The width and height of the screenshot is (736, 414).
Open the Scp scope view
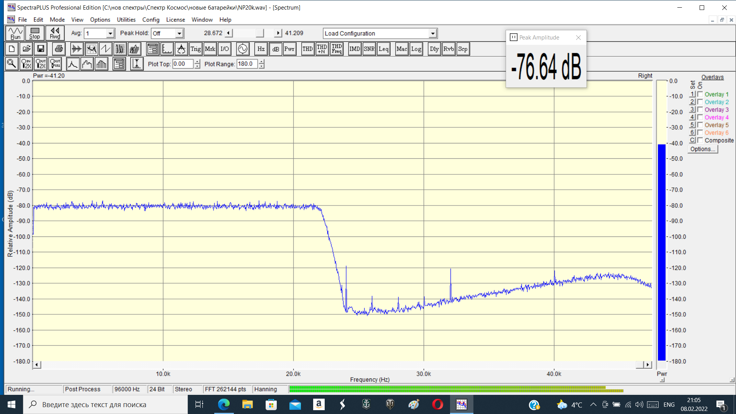click(x=463, y=49)
